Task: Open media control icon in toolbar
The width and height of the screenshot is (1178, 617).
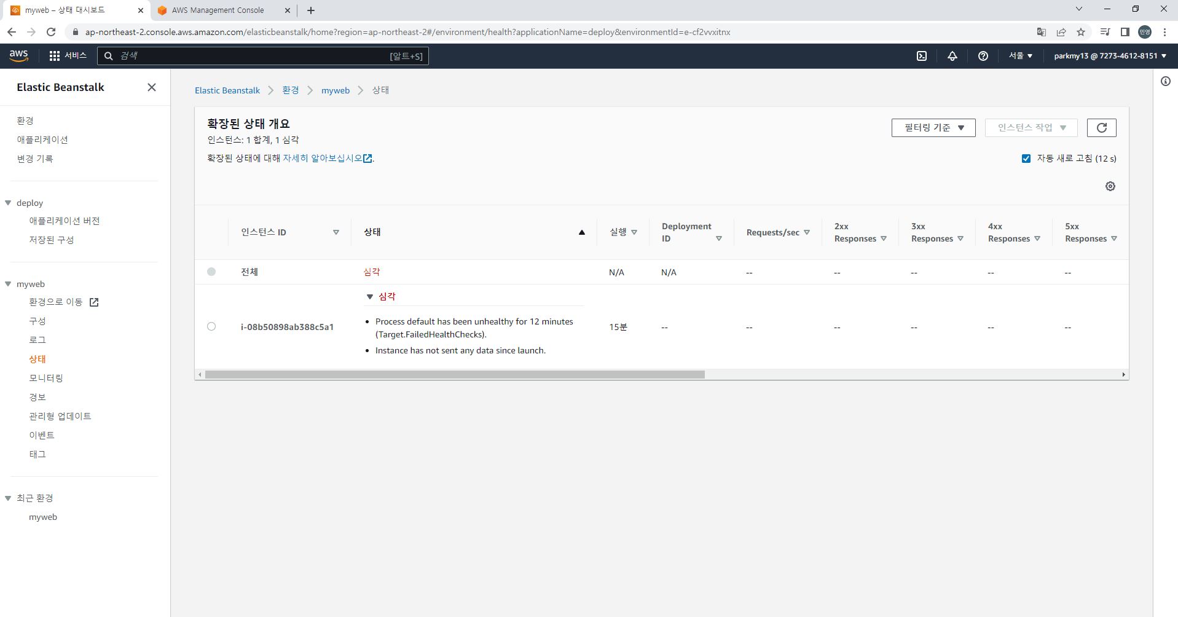Action: coord(1105,32)
